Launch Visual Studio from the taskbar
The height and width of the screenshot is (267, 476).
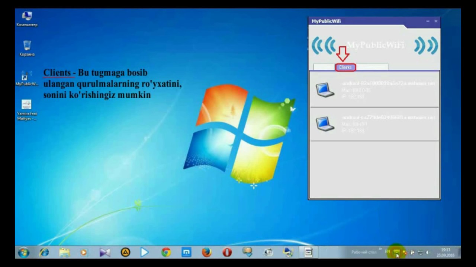tap(105, 253)
